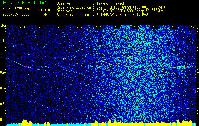The width and height of the screenshot is (199, 126).
Task: Click time marker 1739
Action: 173,27
